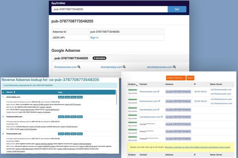Click Search button for dentondaily.com

[61, 97]
